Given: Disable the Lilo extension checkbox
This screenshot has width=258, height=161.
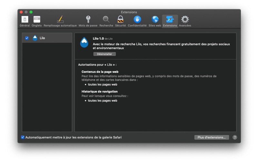Looking at the screenshot, I should (27, 38).
